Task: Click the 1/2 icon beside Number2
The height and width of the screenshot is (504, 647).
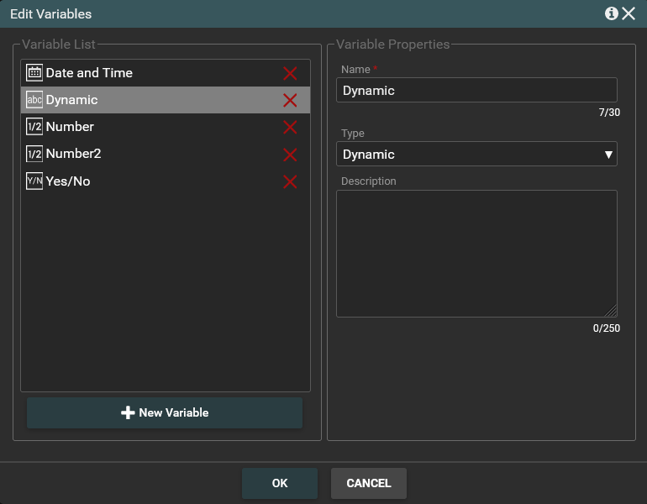Action: (x=34, y=154)
